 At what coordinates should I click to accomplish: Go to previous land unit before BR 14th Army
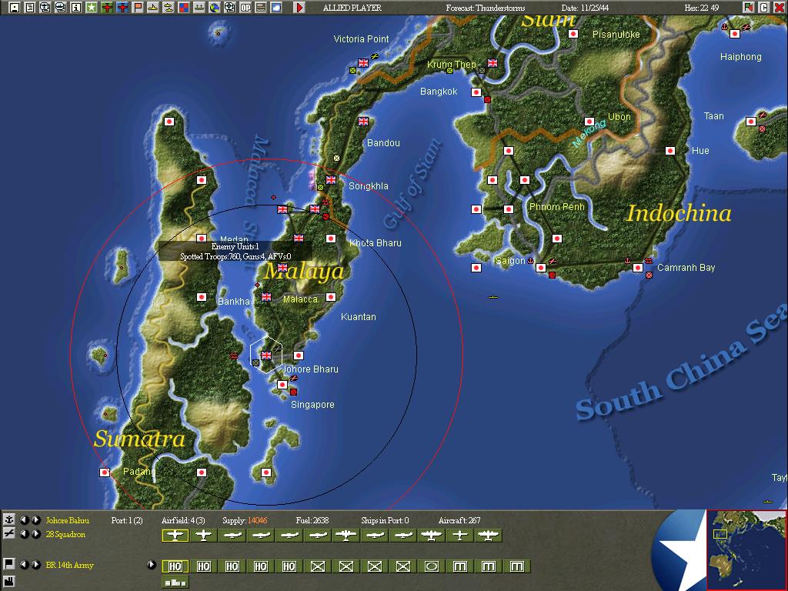pos(24,565)
